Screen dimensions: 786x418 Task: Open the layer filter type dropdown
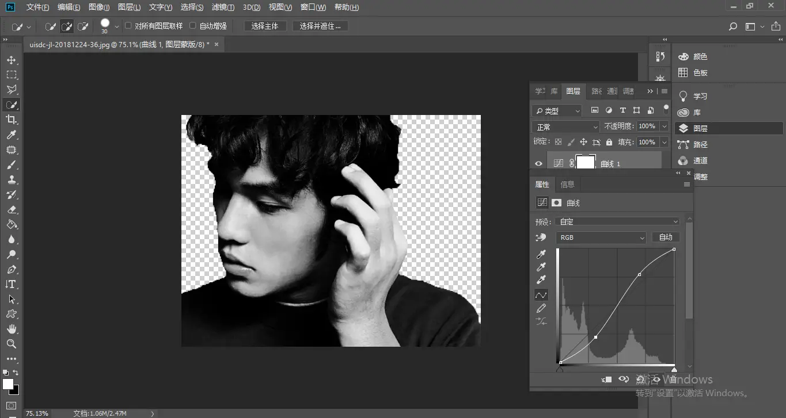[557, 110]
